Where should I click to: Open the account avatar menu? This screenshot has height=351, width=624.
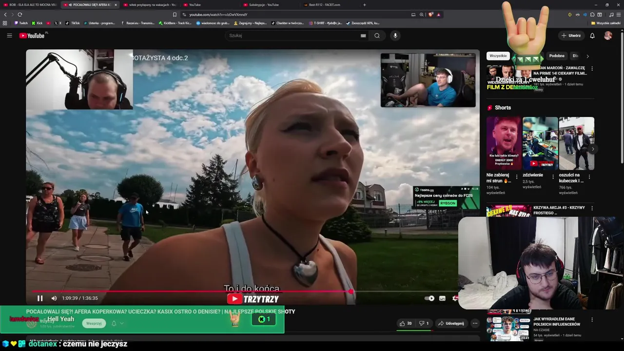click(608, 36)
